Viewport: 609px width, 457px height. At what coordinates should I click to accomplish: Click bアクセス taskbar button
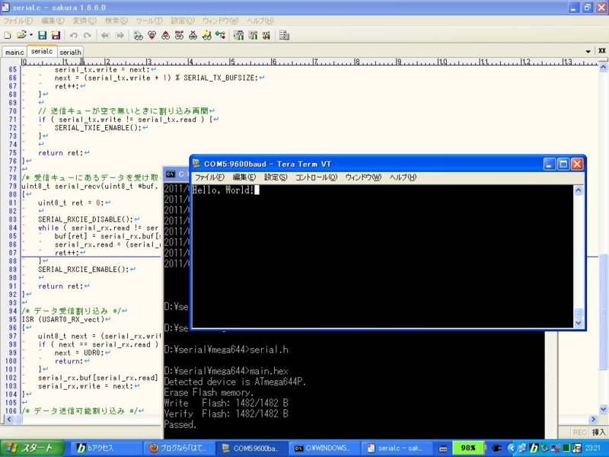click(x=105, y=448)
